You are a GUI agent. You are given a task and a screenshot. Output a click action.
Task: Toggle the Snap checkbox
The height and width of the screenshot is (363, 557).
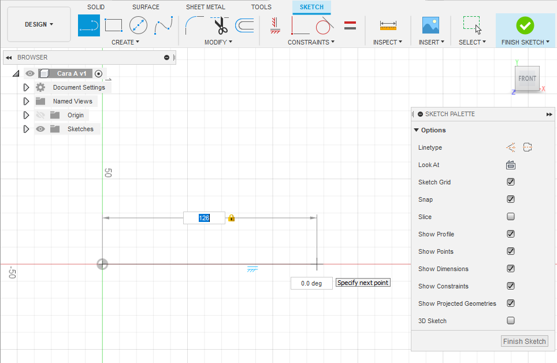click(x=511, y=199)
